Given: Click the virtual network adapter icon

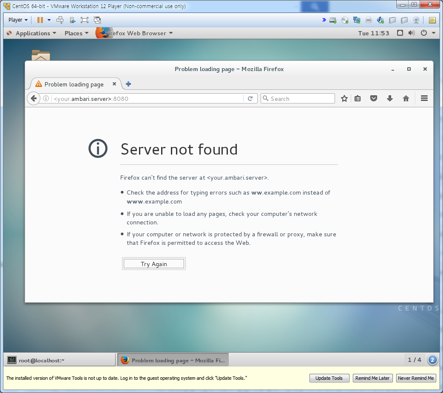Looking at the screenshot, I should [x=356, y=20].
